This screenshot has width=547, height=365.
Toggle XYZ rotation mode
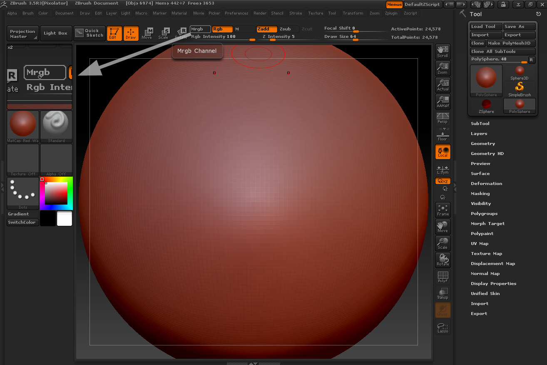click(x=443, y=181)
